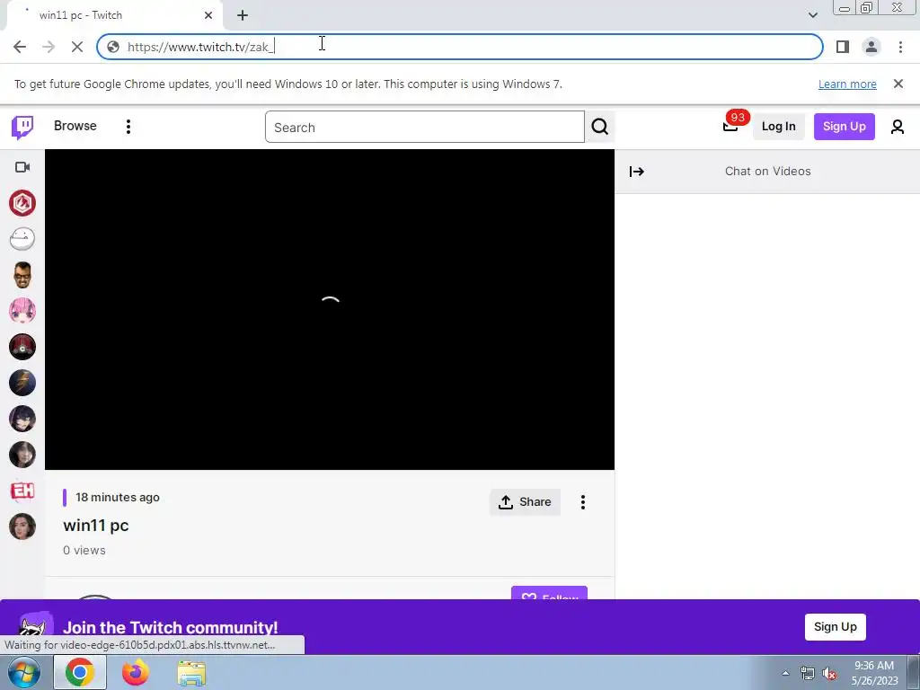Click the Sign Up button in the top bar

coord(844,126)
